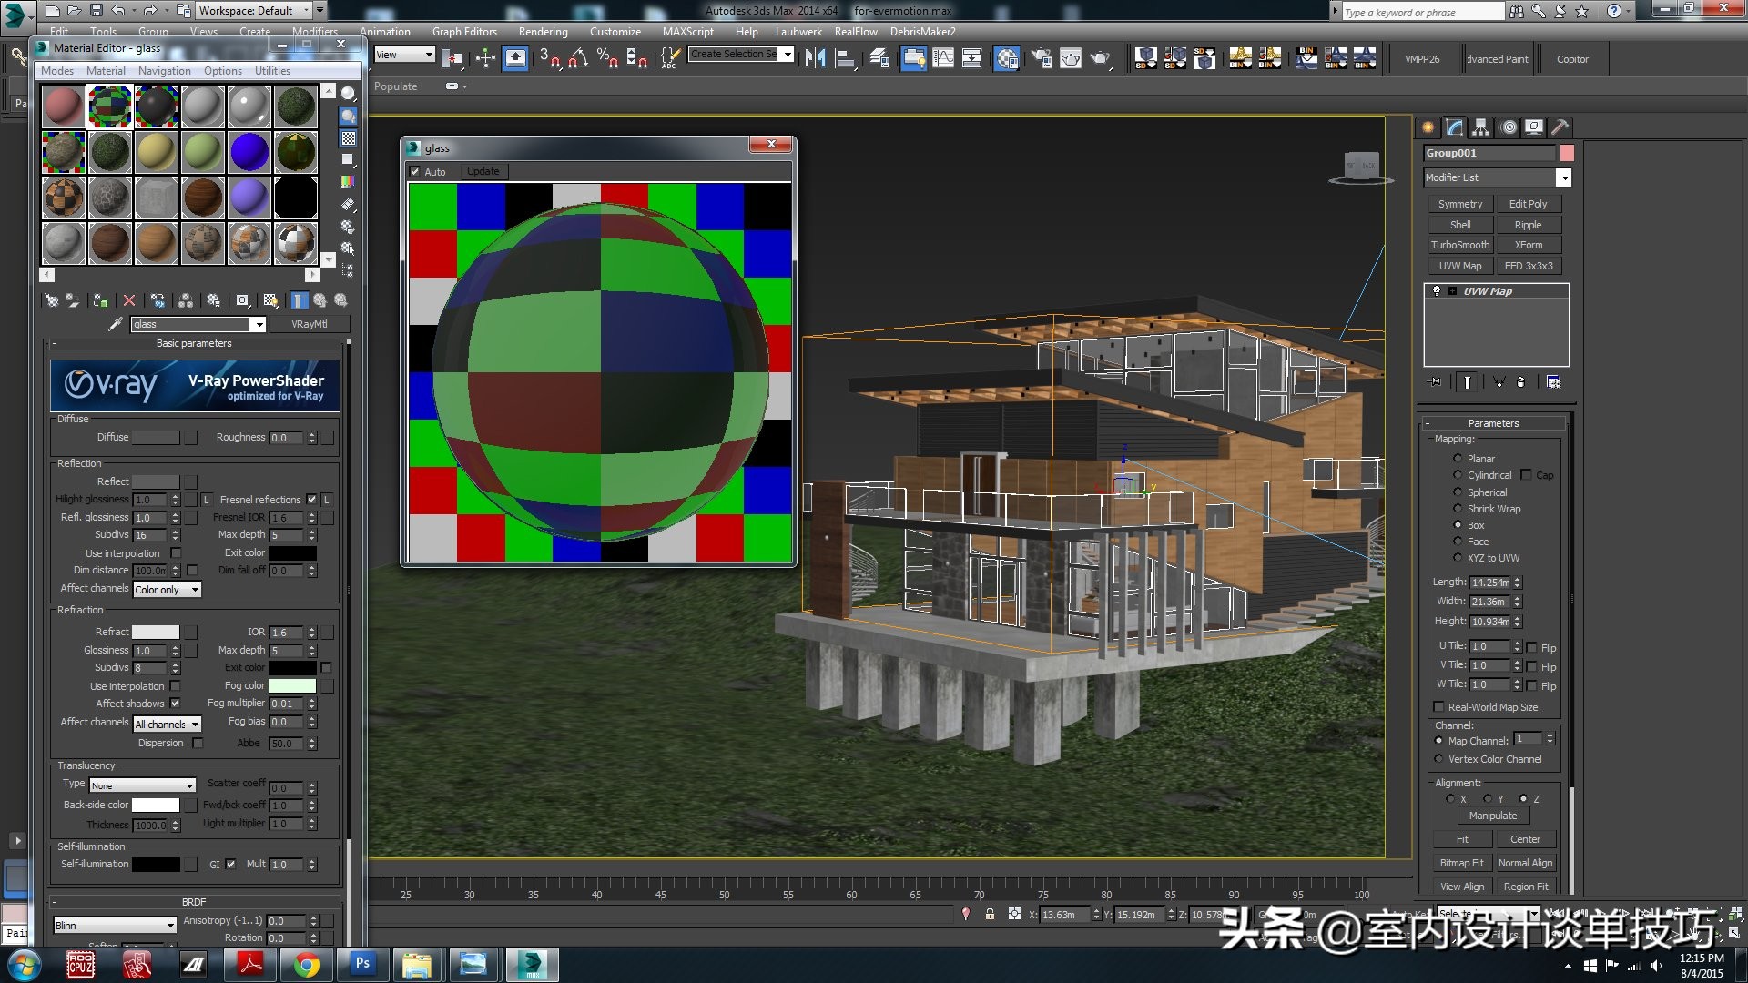Enable Real-World Map Size checkbox
Image resolution: width=1748 pixels, height=983 pixels.
point(1438,707)
